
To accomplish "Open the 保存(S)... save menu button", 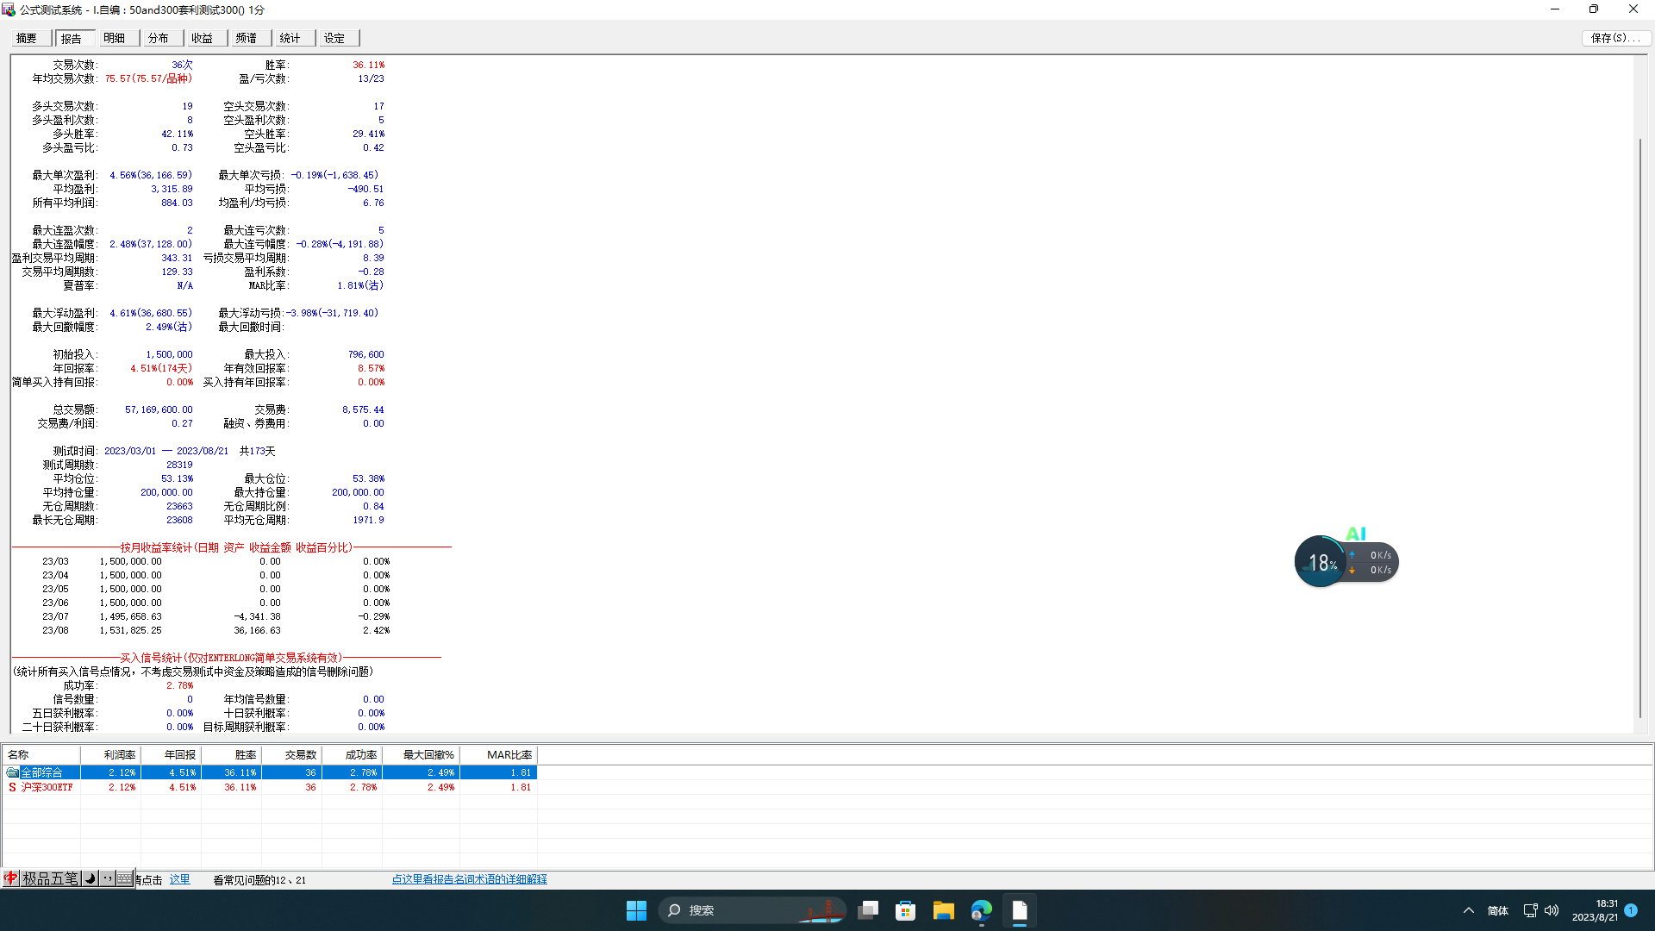I will (1615, 38).
